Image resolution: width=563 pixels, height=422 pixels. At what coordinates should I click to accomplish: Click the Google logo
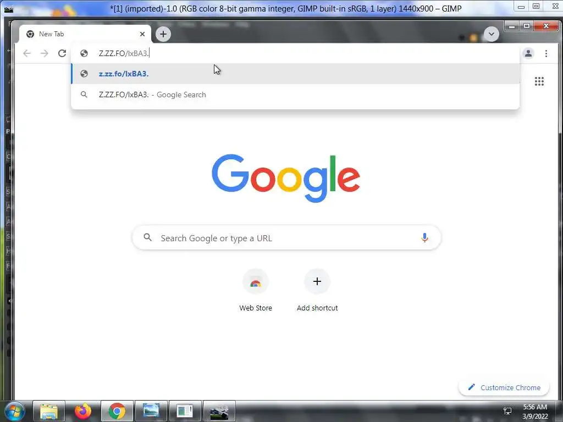point(286,179)
